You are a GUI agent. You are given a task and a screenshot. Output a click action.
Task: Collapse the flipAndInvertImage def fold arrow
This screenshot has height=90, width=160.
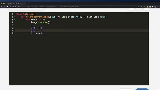pos(14,17)
